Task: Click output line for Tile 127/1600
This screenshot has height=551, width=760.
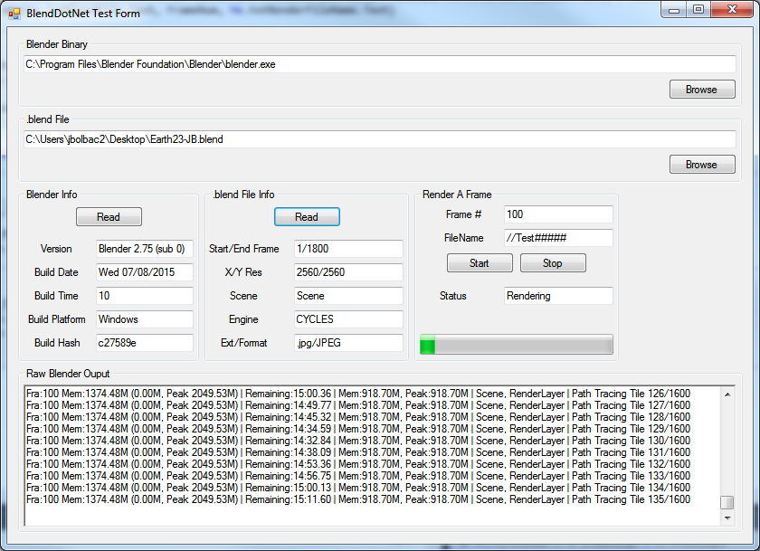Action: coord(358,405)
